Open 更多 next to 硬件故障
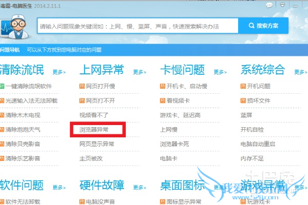Screen dimensions: 308x205 click(x=140, y=188)
